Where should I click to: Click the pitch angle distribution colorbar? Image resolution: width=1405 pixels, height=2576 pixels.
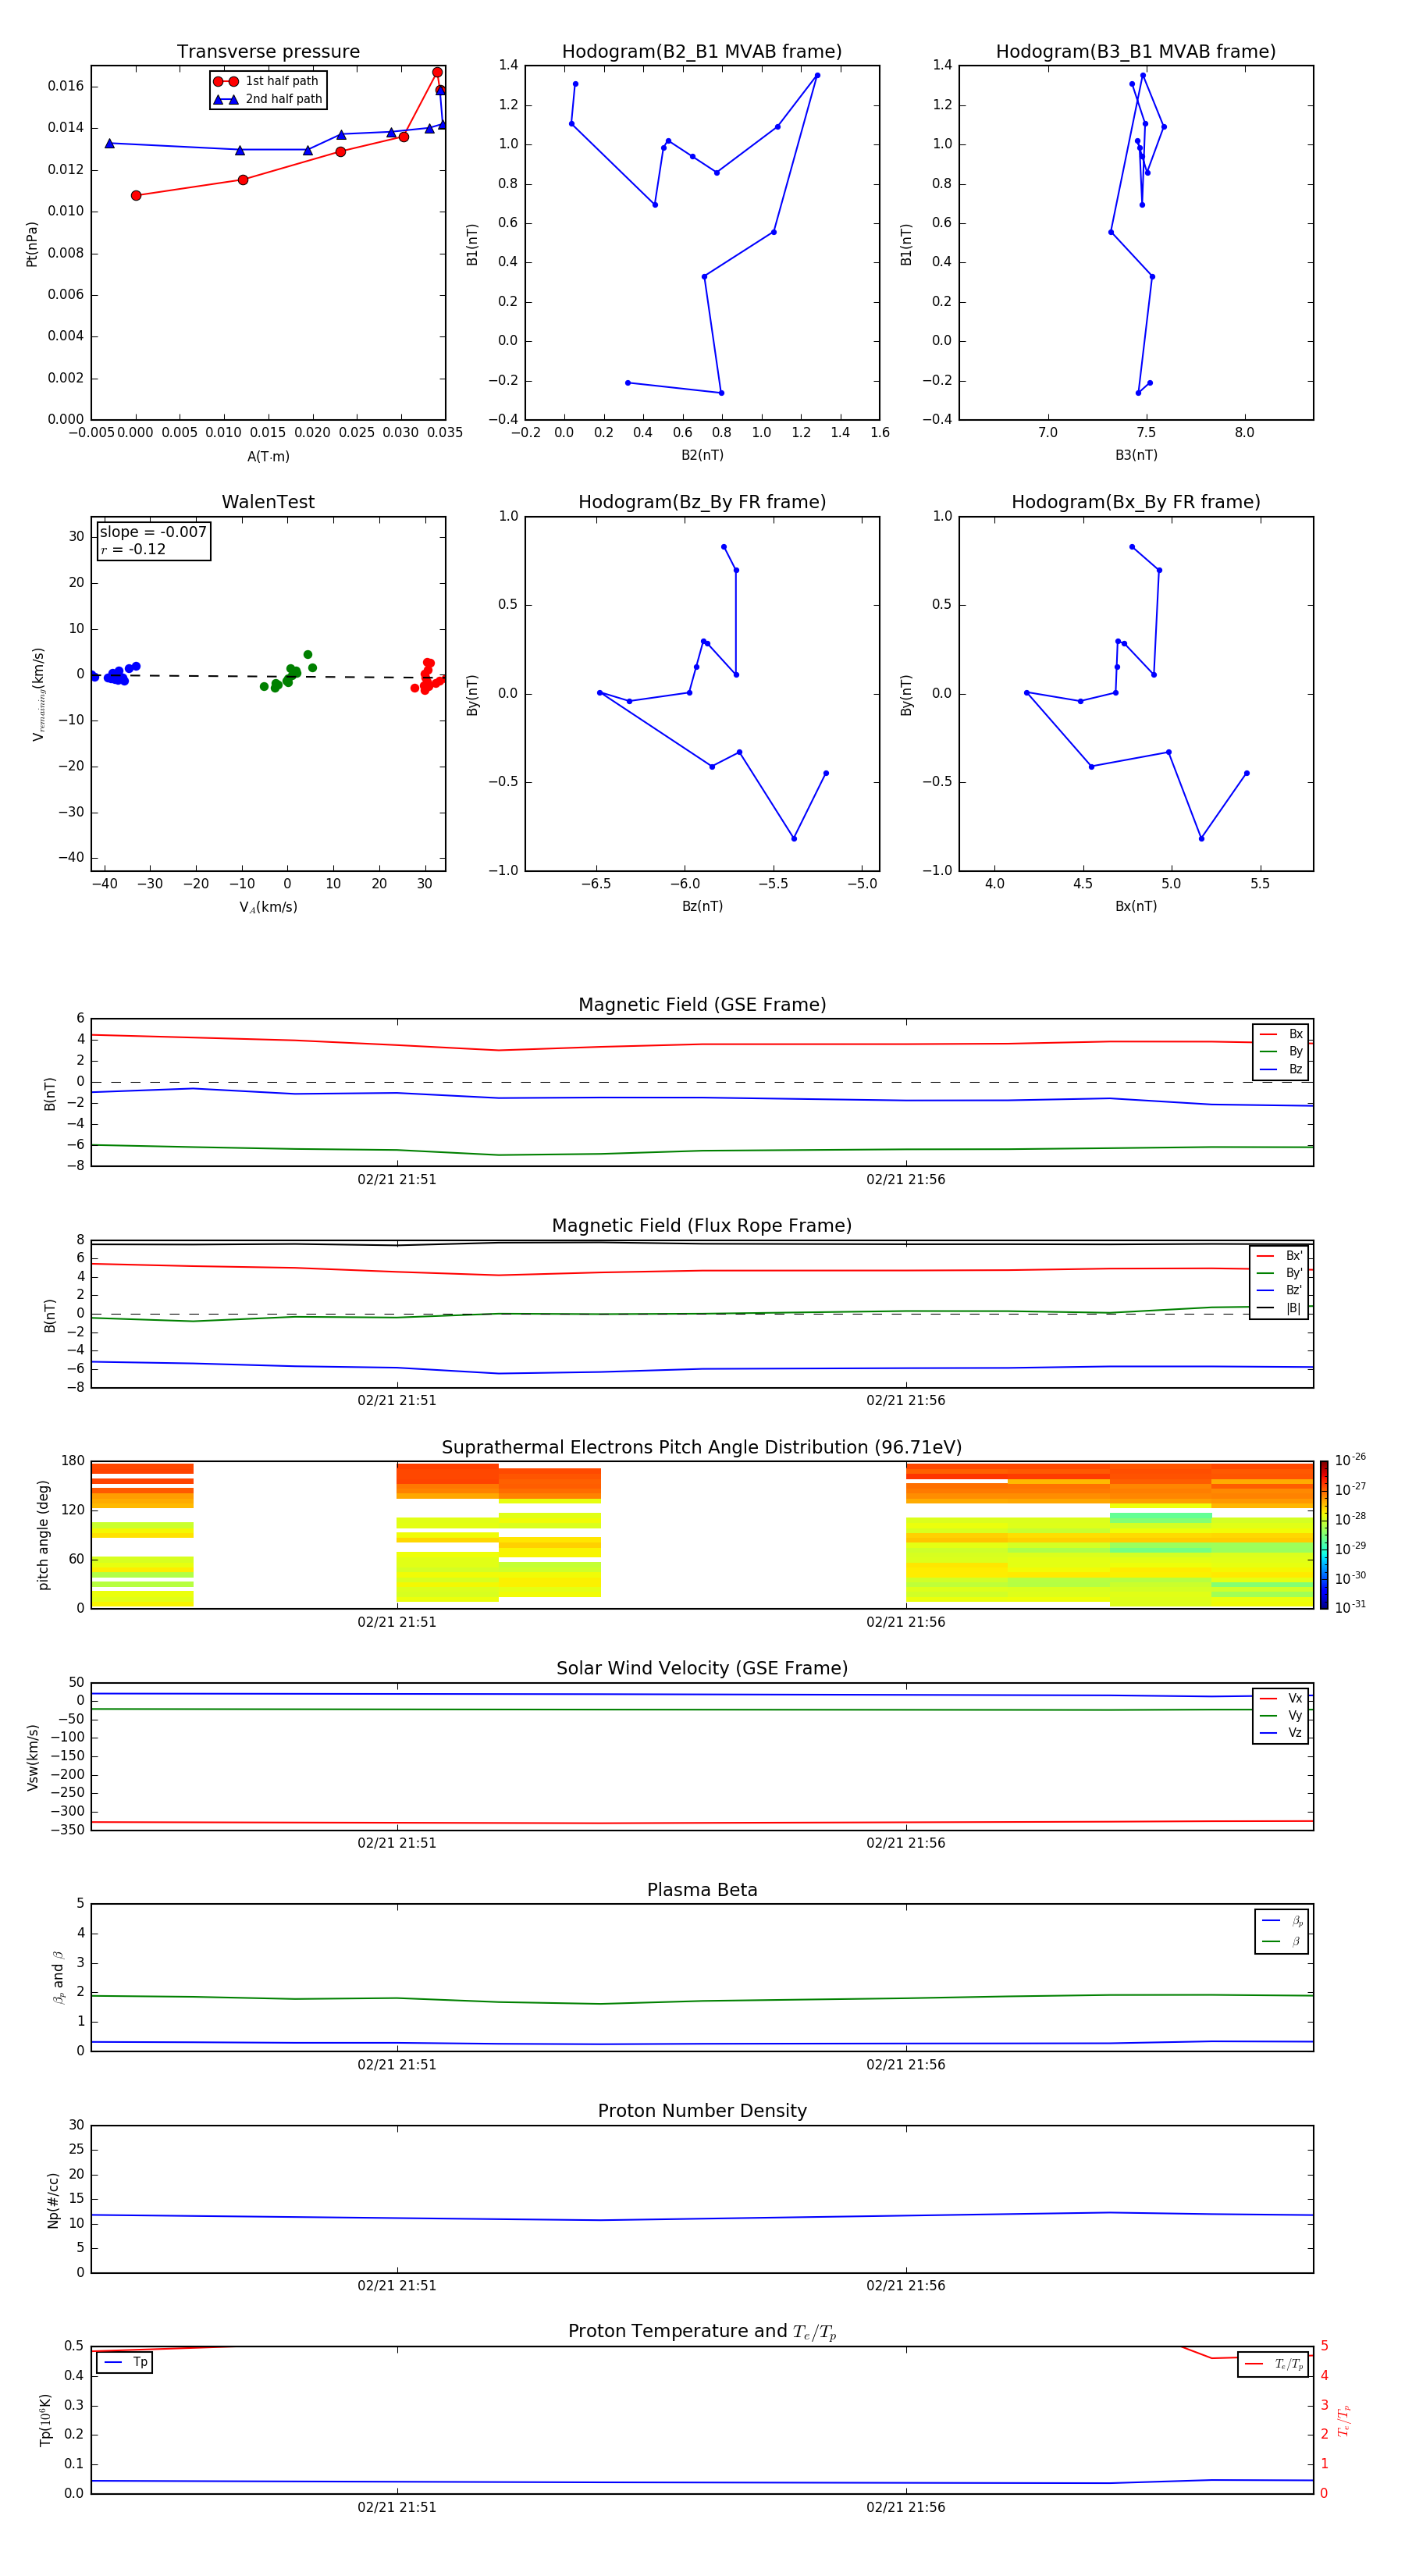1324,1535
